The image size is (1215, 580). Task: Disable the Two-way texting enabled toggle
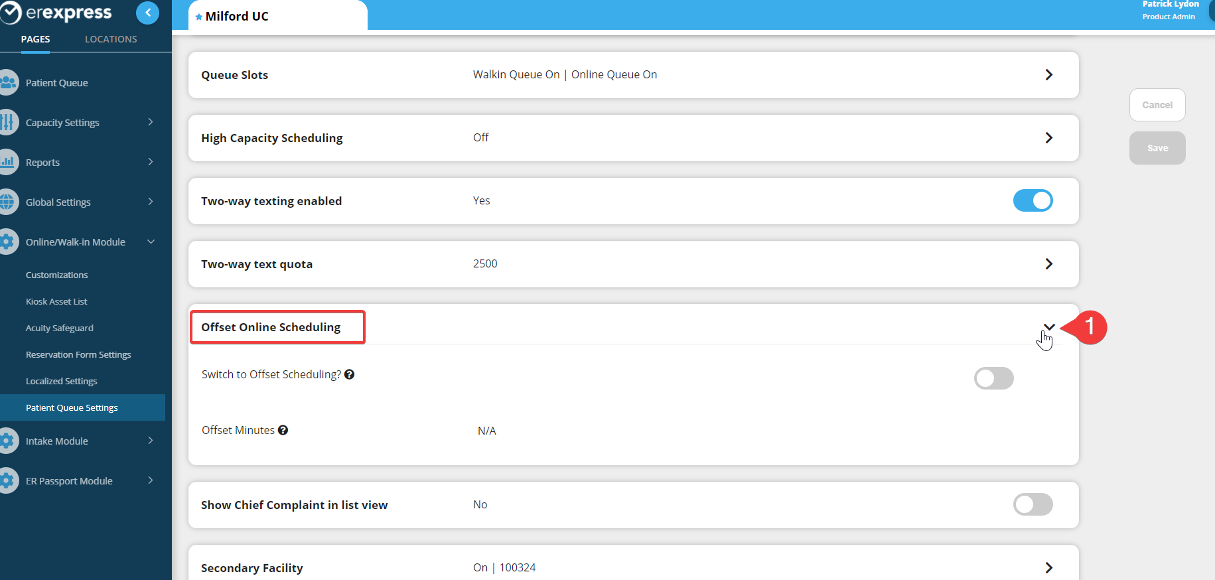click(1033, 200)
